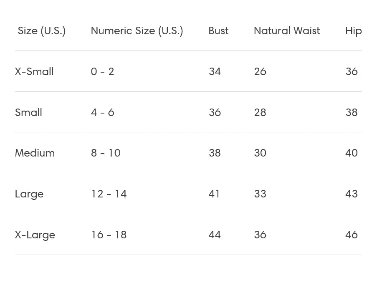Select the Large hip value 43
377x283 pixels.
[352, 194]
